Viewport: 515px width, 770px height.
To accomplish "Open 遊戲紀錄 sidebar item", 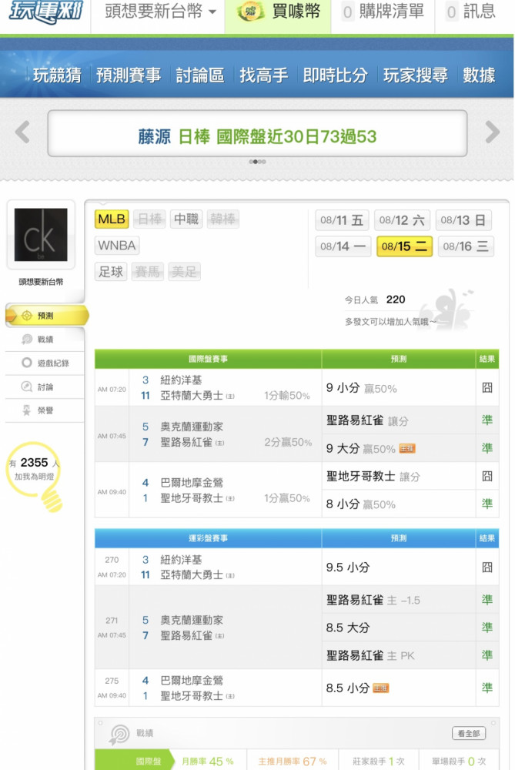I will 44,363.
